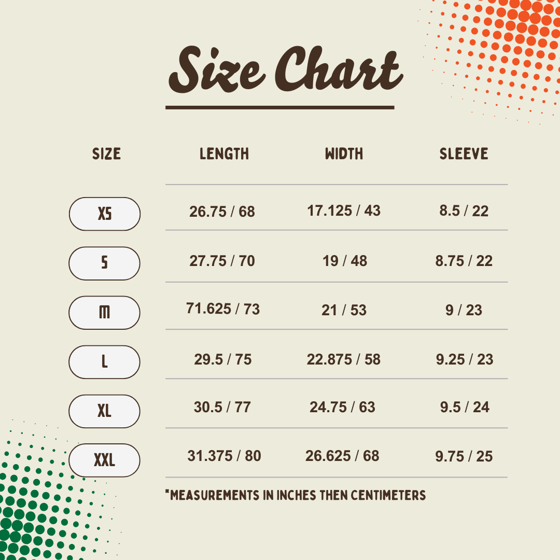Screen dimensions: 560x560
Task: Click the 24.75 / 63 width value
Action: [x=342, y=407]
